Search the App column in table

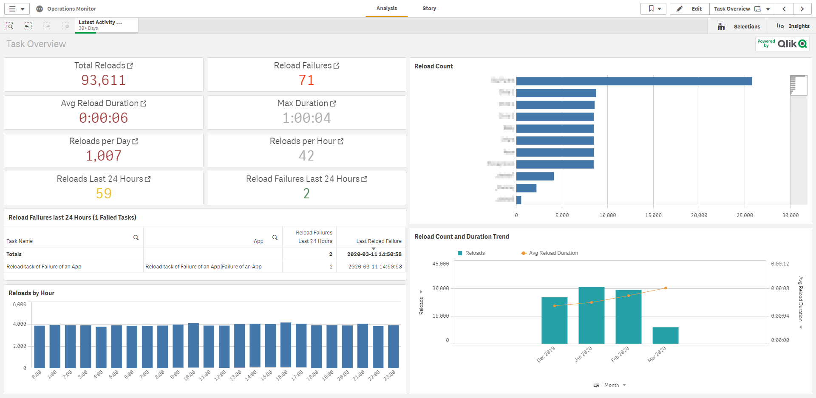(x=275, y=237)
